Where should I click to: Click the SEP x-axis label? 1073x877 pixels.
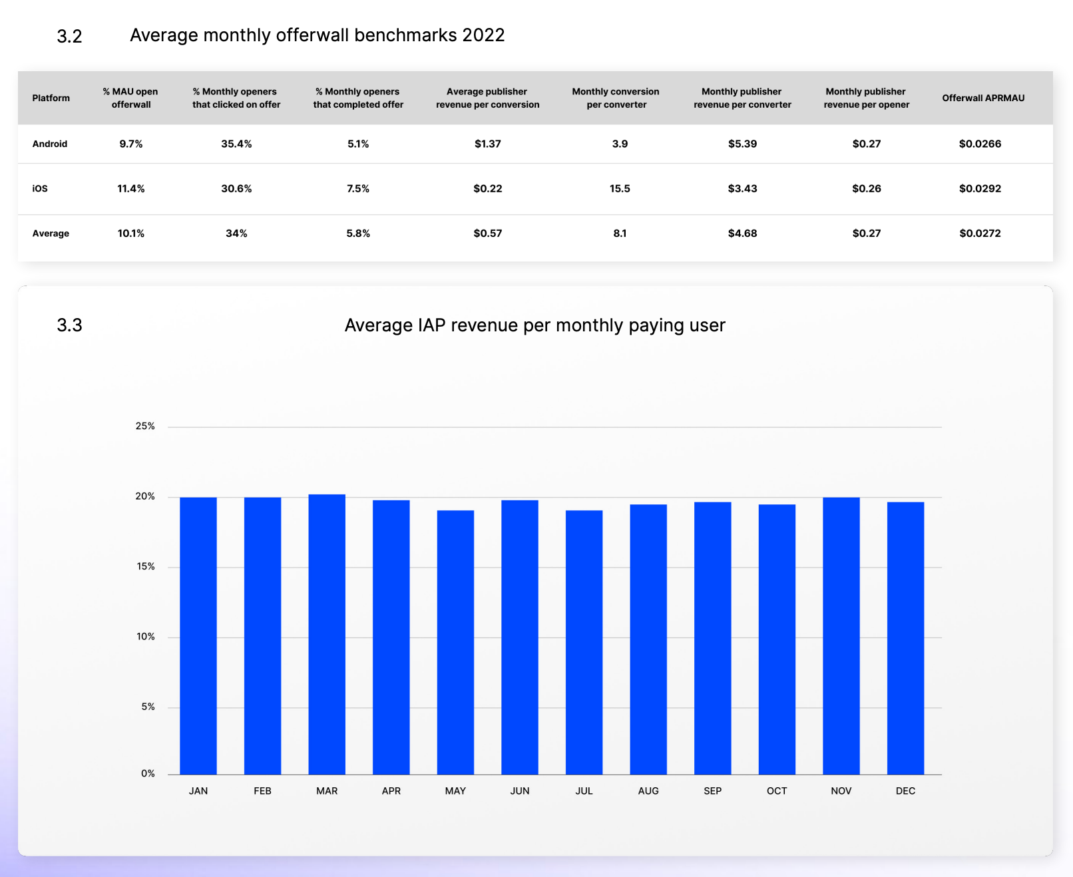coord(713,791)
